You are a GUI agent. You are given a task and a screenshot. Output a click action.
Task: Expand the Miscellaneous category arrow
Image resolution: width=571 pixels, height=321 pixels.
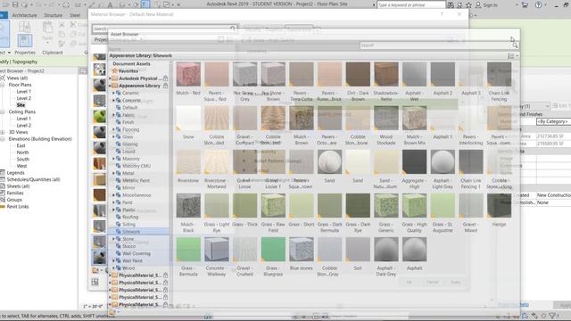click(x=113, y=195)
